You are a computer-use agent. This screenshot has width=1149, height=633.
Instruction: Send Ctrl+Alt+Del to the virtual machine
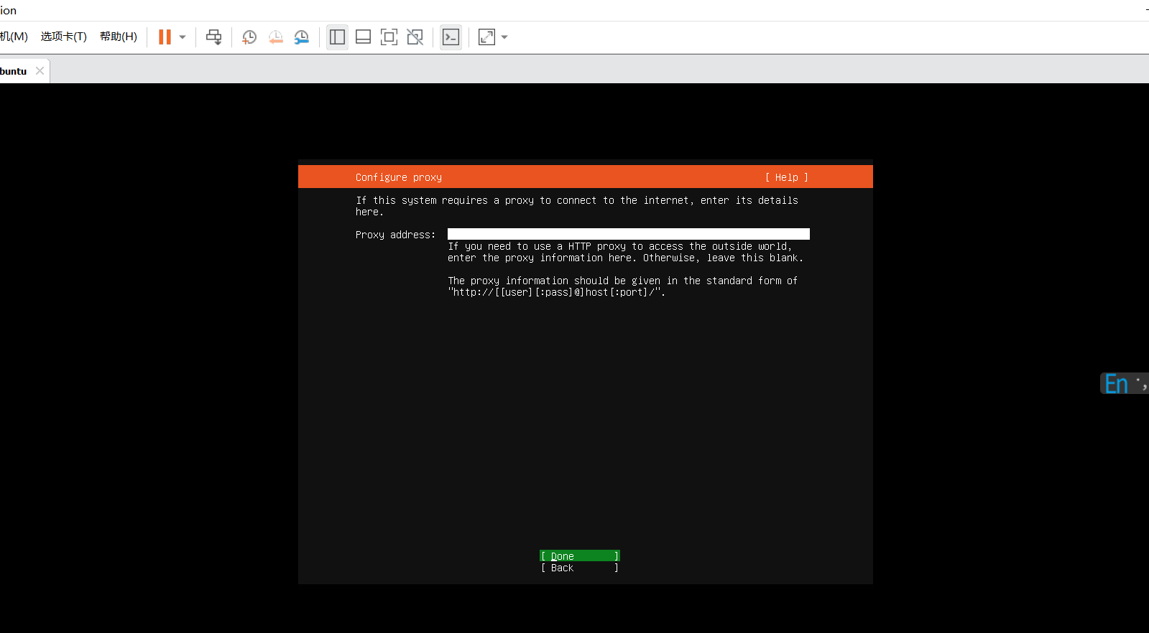pos(214,37)
